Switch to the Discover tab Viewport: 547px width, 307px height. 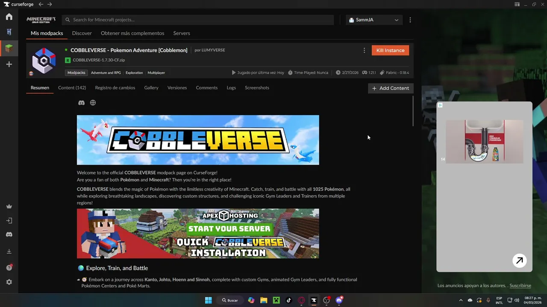pos(82,33)
